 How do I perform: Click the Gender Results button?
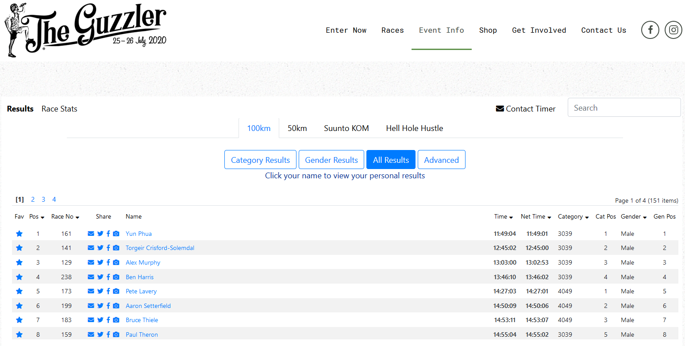click(x=331, y=160)
